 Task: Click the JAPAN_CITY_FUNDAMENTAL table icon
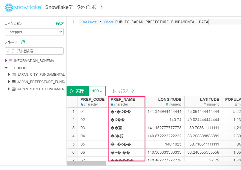pyautogui.click(x=14, y=75)
